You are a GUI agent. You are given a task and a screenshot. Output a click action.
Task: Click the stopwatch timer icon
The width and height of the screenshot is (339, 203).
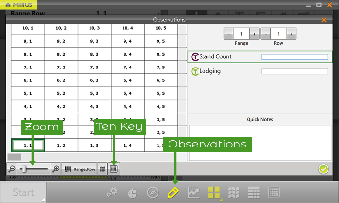coord(132,192)
